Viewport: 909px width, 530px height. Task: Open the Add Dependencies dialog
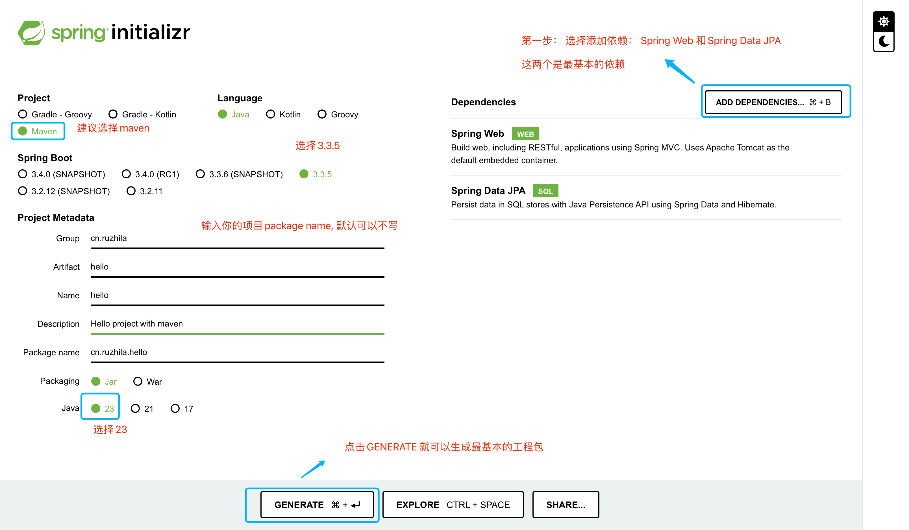click(773, 102)
